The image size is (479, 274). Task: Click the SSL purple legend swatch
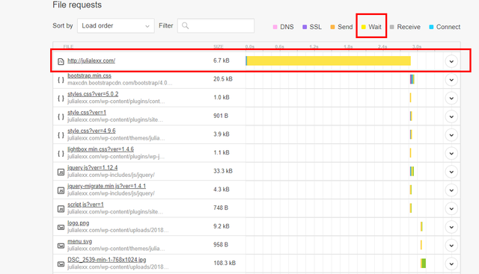pyautogui.click(x=305, y=27)
